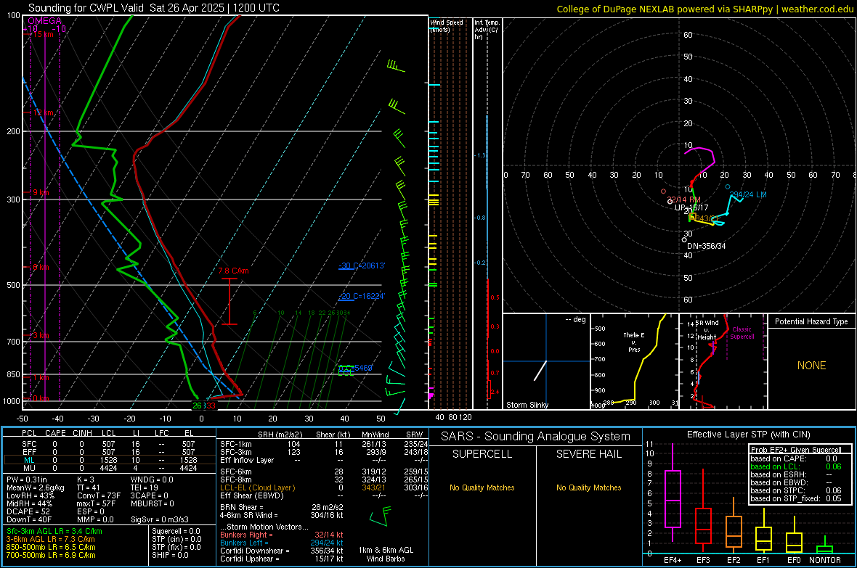Click the PW = 0.31in value

pyautogui.click(x=27, y=479)
